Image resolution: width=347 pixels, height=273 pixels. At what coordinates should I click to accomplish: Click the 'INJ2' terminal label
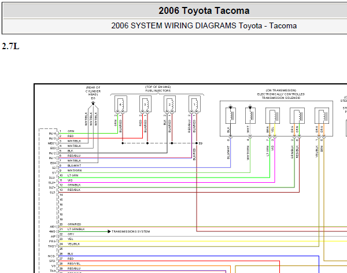click(53, 153)
